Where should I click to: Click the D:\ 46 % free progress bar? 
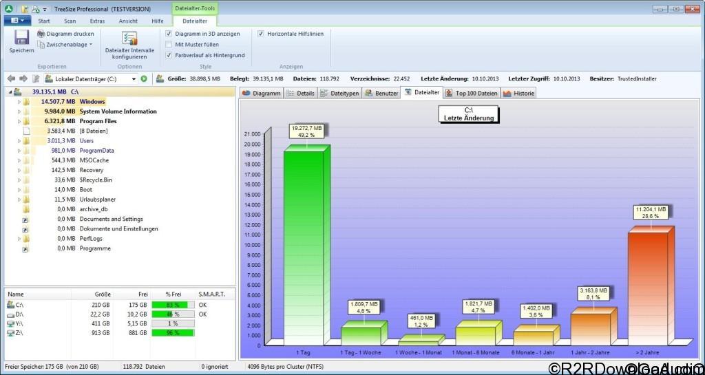click(173, 314)
